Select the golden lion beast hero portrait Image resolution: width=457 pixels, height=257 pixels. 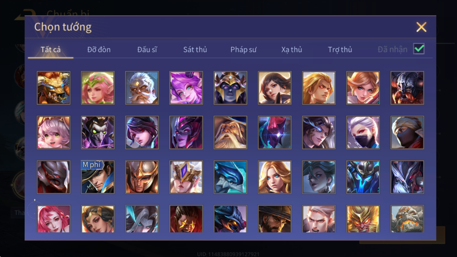[53, 88]
